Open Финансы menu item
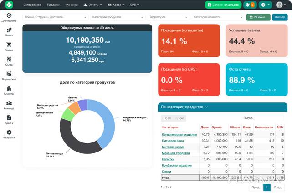 (x=72, y=5)
